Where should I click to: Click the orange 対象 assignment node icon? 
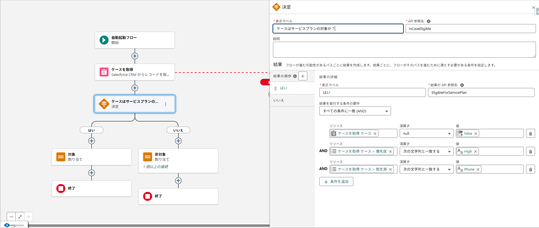pyautogui.click(x=61, y=157)
